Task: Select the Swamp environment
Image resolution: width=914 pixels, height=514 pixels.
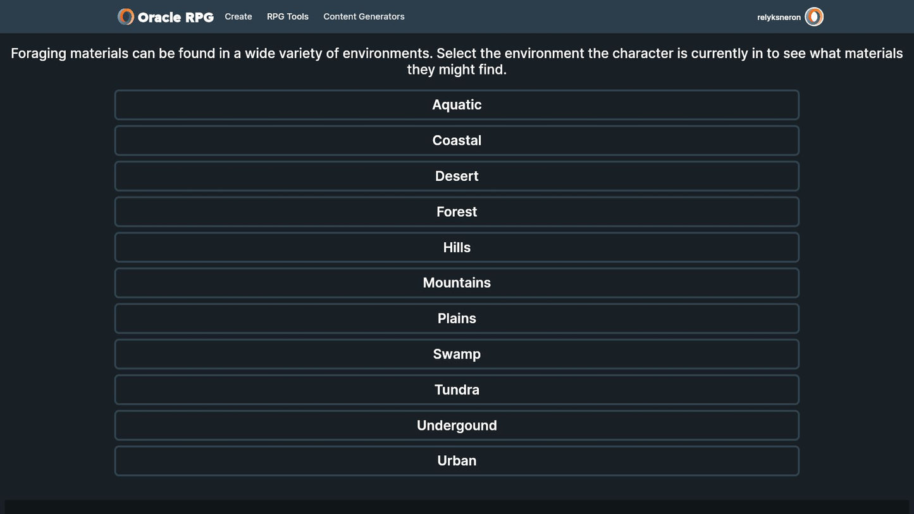Action: coord(457,354)
